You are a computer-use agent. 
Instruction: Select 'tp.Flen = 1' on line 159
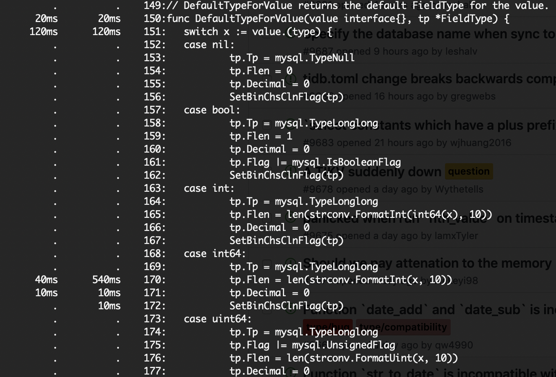coord(261,136)
